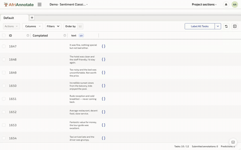Click the str type badge on text column
The width and height of the screenshot is (241, 150).
coord(81,36)
